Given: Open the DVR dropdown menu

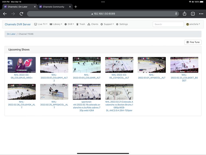Looking at the screenshot, I should click(69, 24).
